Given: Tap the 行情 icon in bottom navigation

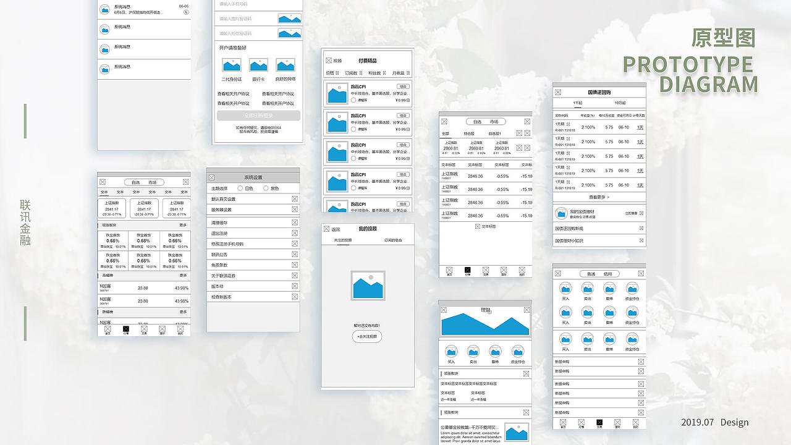Looking at the screenshot, I should 125,329.
